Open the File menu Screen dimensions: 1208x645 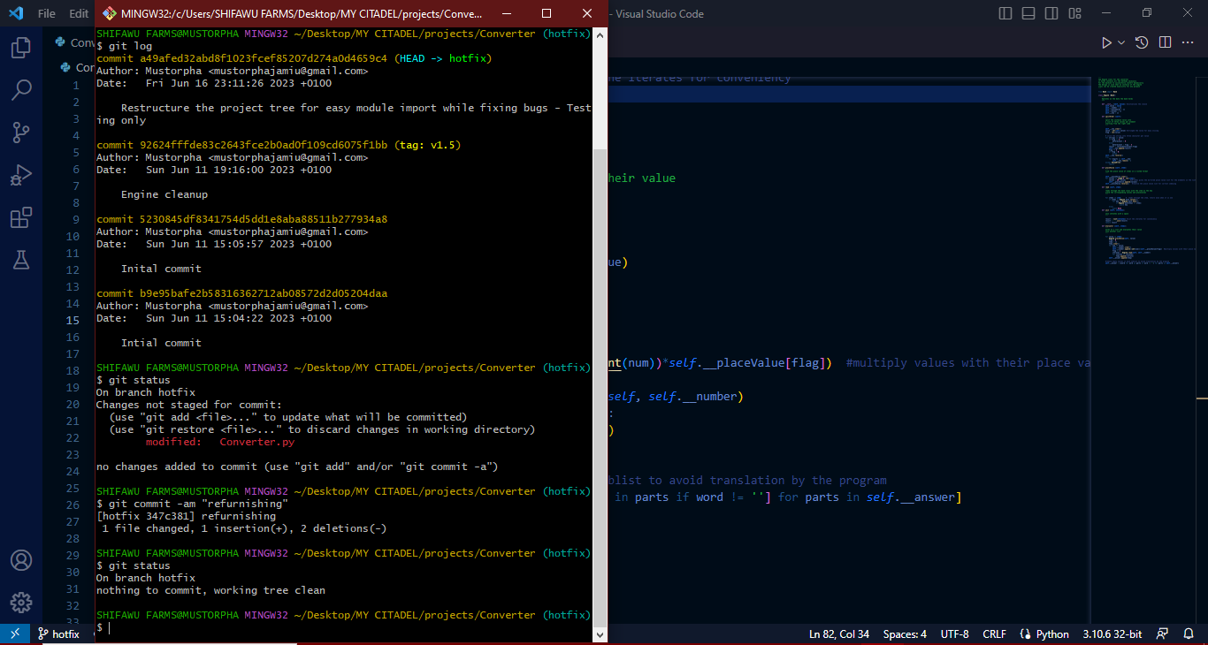click(x=47, y=13)
